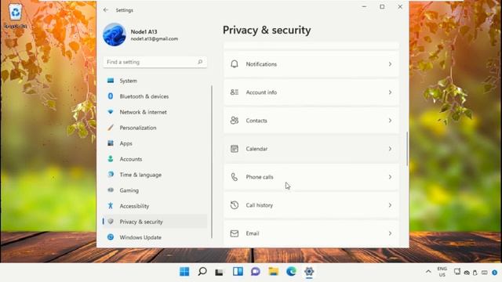Click the Windows Update icon in sidebar
The image size is (502, 282).
111,237
